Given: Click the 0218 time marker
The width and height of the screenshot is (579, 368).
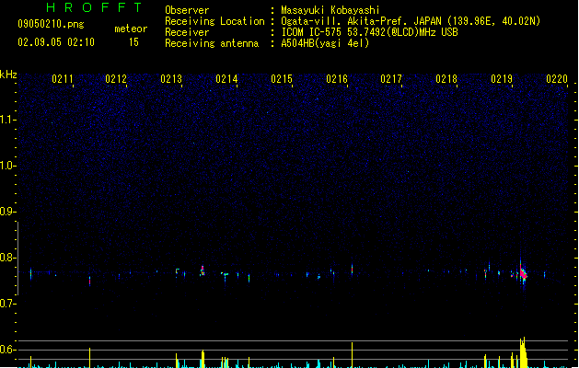Looking at the screenshot, I should pos(446,79).
